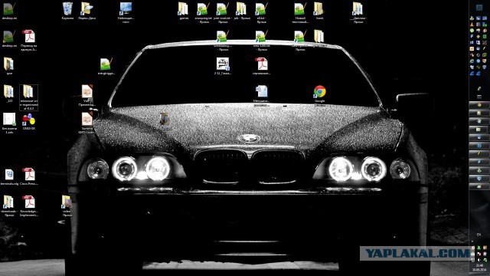Open the video folder shortcut
The height and width of the screenshot is (276, 490).
pos(67,202)
